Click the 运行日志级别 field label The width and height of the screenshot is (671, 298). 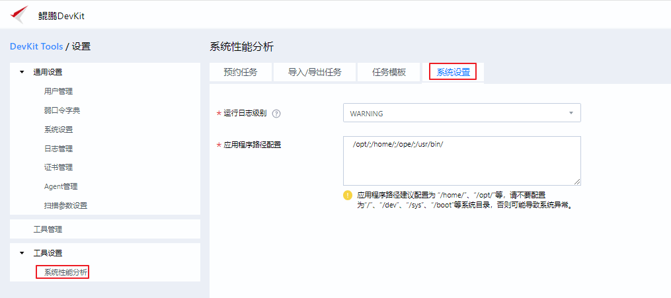pyautogui.click(x=245, y=113)
